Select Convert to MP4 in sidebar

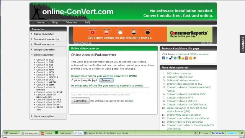(x=45, y=75)
